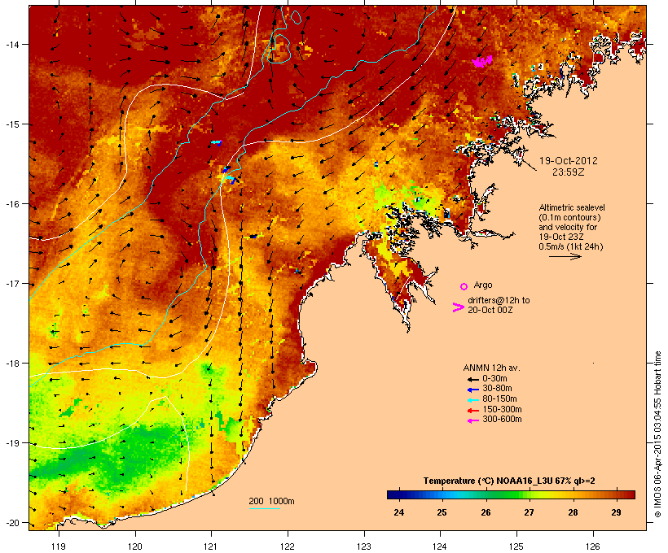Click the '(0.1m contours)' caption line
The width and height of the screenshot is (668, 553).
(x=570, y=217)
